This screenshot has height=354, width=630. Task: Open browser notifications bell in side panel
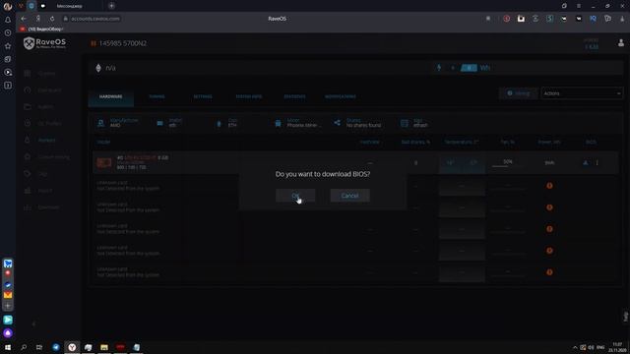tap(8, 20)
